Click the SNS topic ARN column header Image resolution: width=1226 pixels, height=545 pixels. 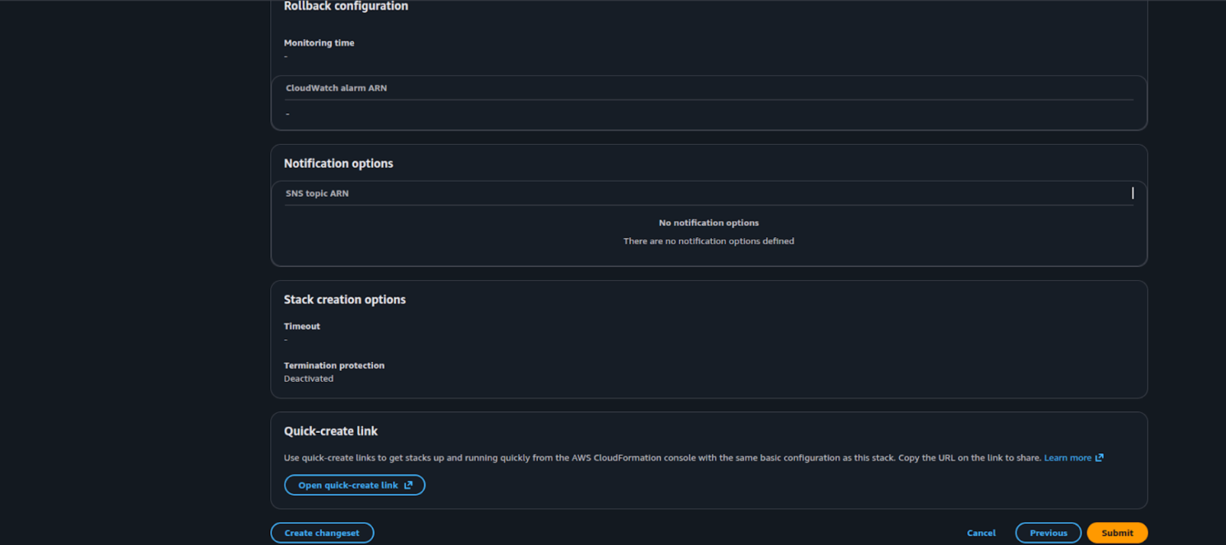pos(317,193)
